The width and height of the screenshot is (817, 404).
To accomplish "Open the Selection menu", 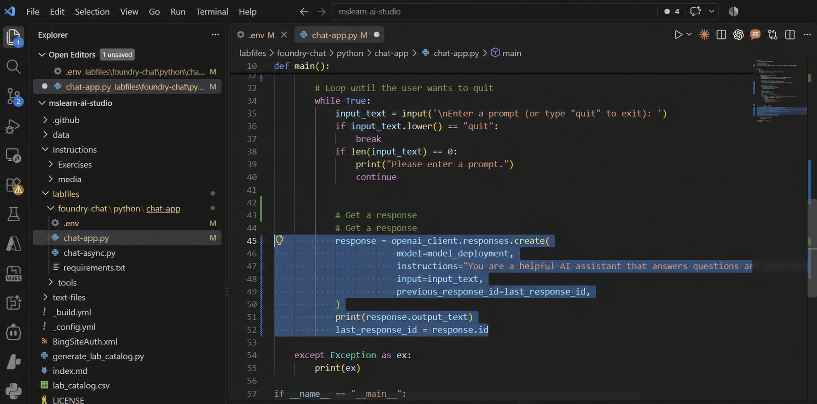I will coord(92,11).
